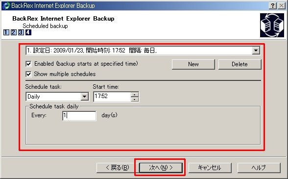Click the step 1 wizard indicator icon
288x179 pixels.
click(6, 32)
